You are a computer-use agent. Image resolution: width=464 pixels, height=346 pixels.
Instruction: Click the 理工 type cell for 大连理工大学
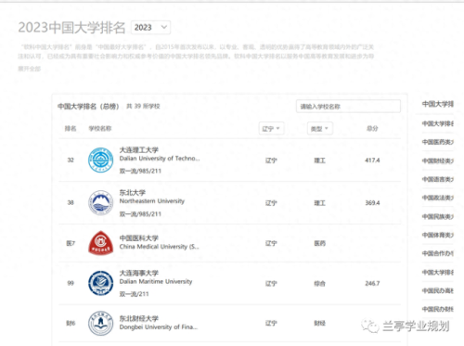pyautogui.click(x=319, y=160)
